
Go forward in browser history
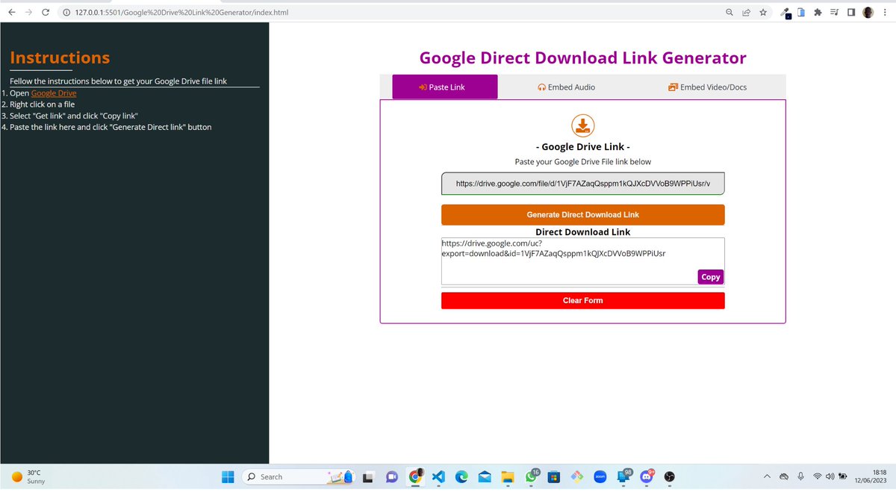pos(28,13)
